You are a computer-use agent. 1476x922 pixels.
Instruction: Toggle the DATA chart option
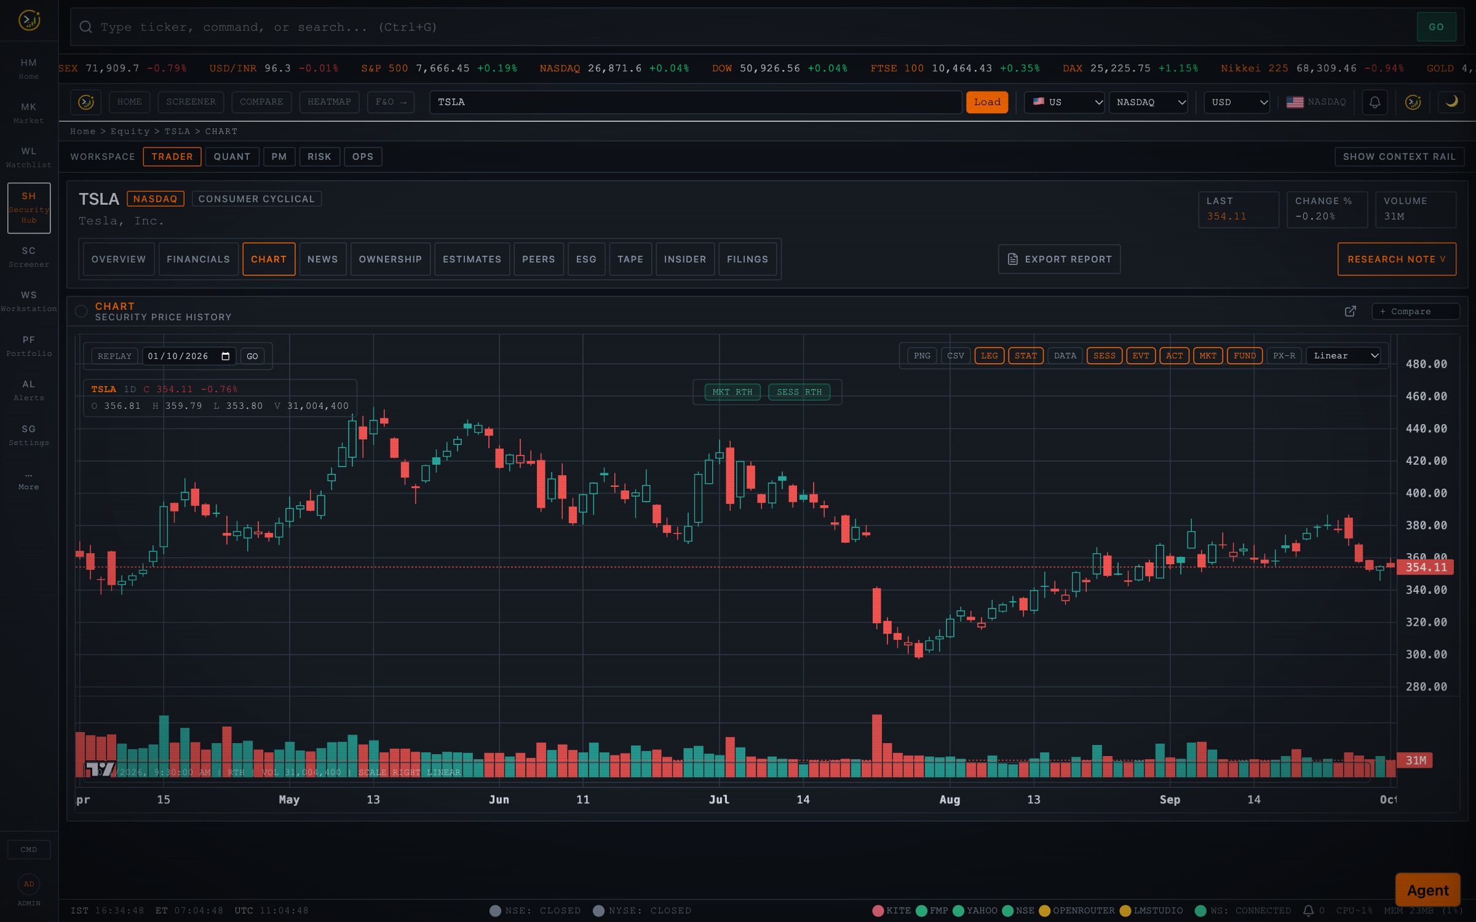[1065, 356]
